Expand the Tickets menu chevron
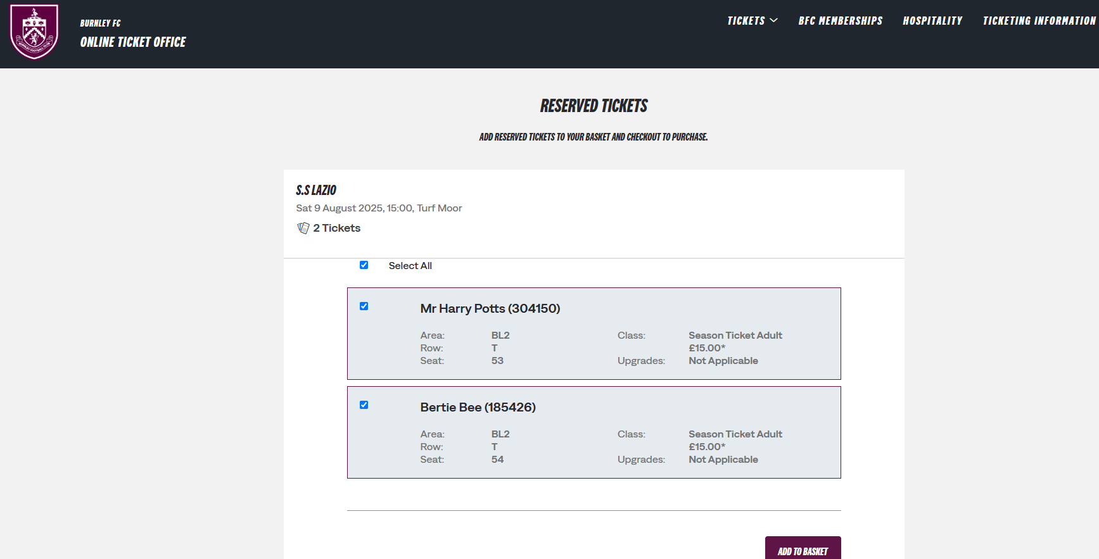 click(x=773, y=21)
